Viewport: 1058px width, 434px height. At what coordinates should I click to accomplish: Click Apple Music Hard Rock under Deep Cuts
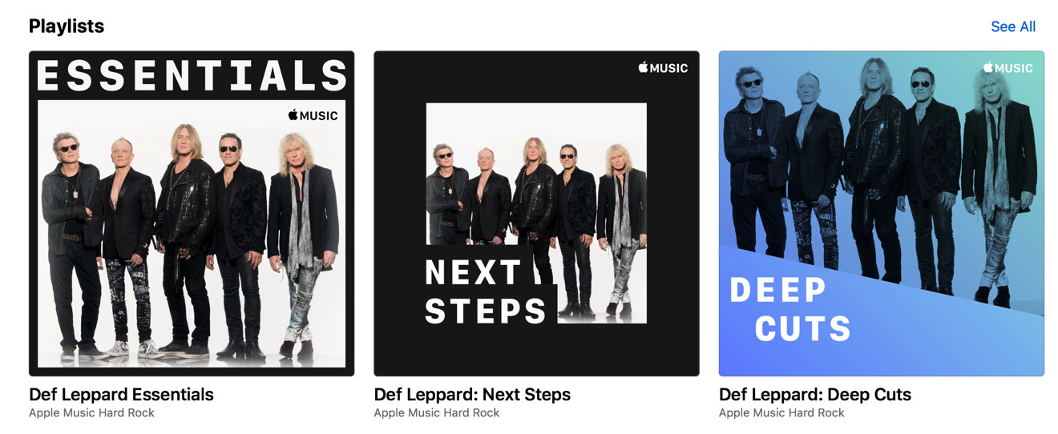pyautogui.click(x=781, y=413)
